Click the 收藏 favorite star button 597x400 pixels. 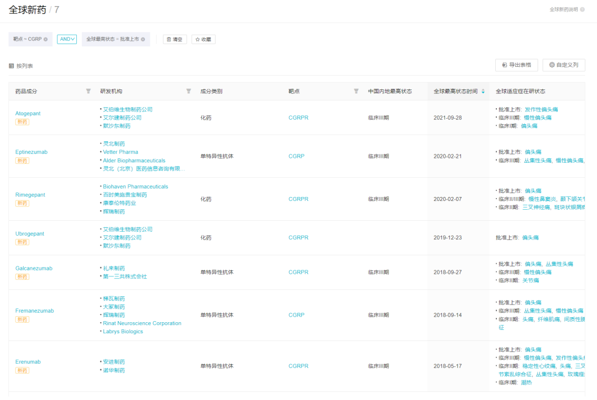click(203, 39)
